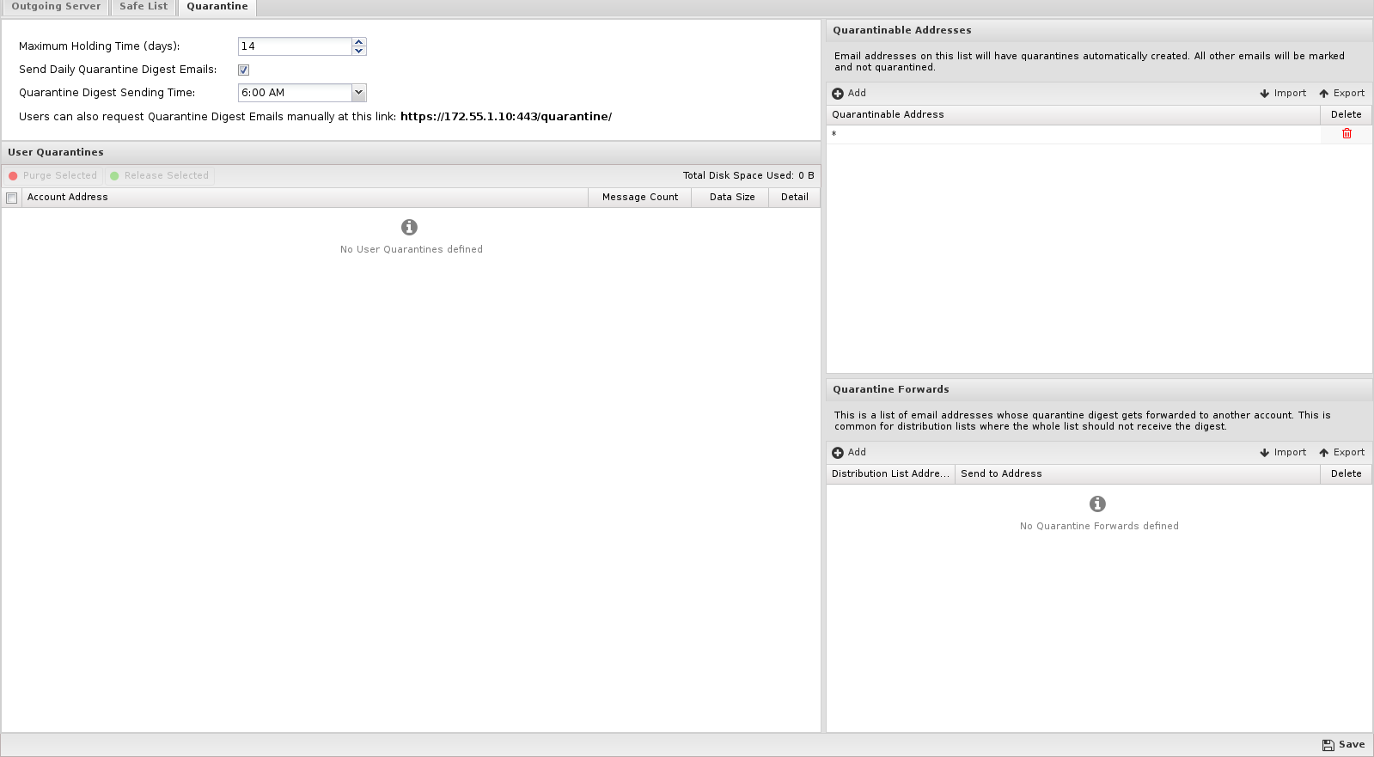Click the Purge Selected button
The image size is (1374, 757).
(x=52, y=175)
